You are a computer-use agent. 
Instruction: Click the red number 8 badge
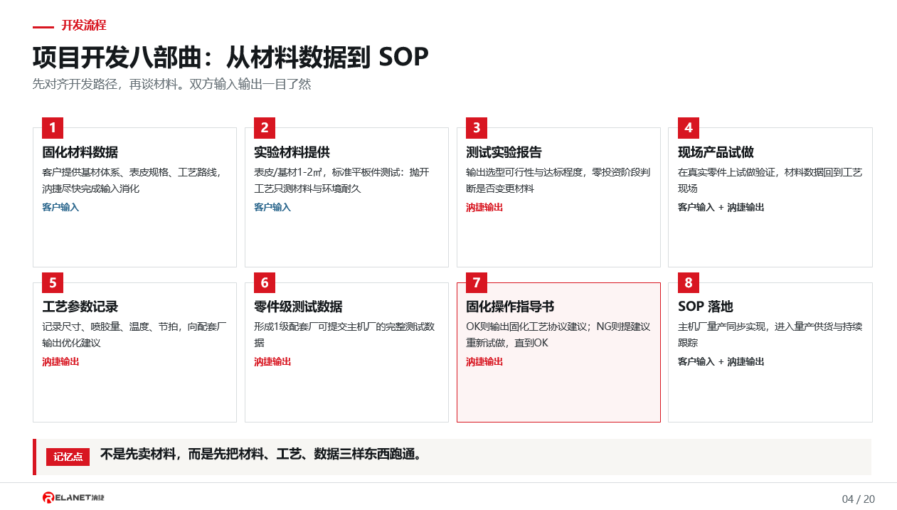tap(689, 283)
